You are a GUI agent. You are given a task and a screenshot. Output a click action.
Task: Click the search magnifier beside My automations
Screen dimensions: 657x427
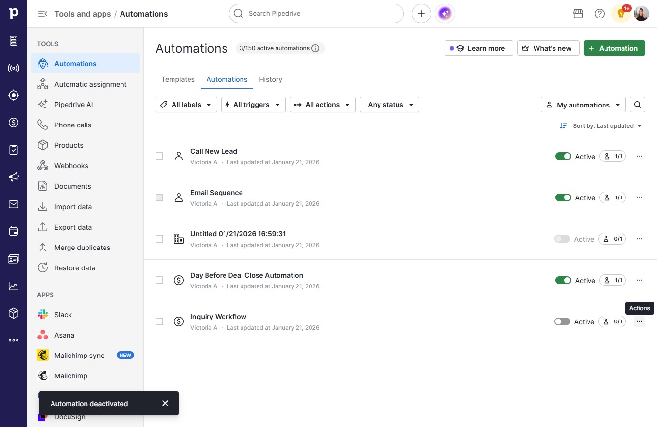tap(638, 105)
